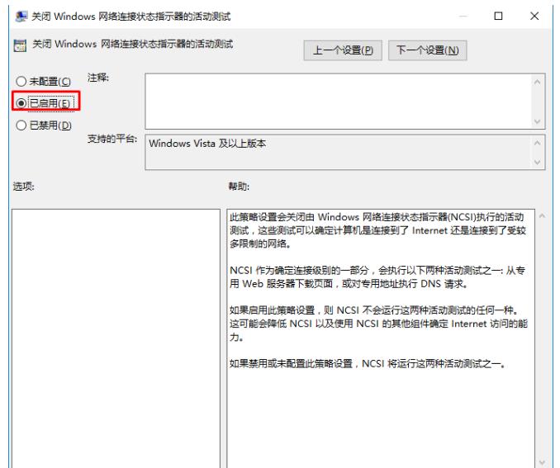The width and height of the screenshot is (560, 468).
Task: Click up arrow of help pane scrollbar
Action: 542,216
